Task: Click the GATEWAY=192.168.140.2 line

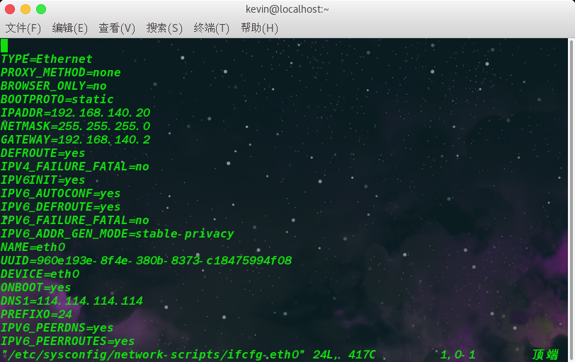Action: coord(75,139)
